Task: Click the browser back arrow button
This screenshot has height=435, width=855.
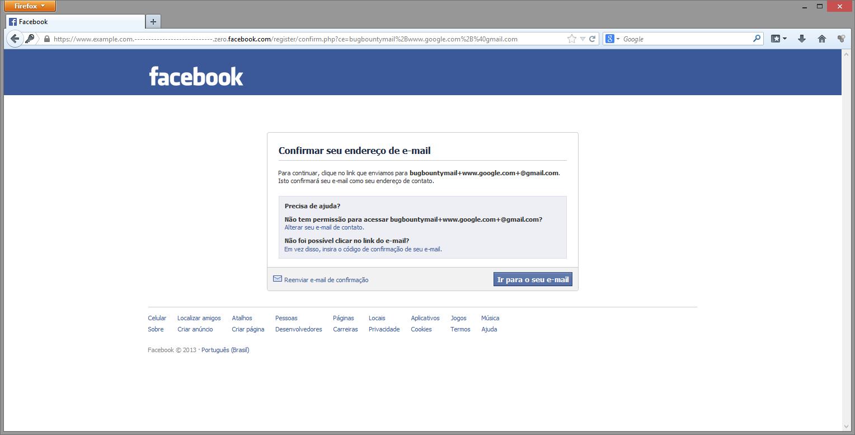Action: [15, 39]
